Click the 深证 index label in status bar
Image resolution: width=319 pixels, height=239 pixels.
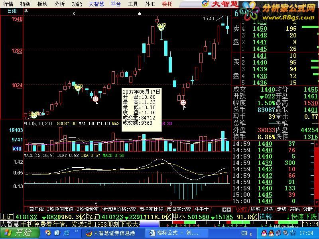pos(93,217)
